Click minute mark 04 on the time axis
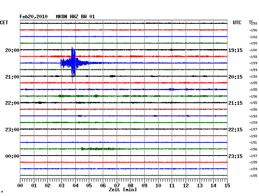The image size is (259, 196). (75, 185)
